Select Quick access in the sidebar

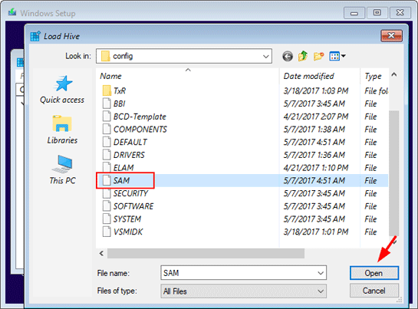62,89
